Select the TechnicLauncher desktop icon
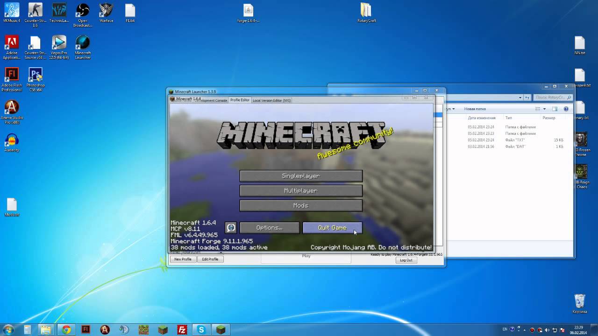This screenshot has width=598, height=336. click(x=59, y=13)
